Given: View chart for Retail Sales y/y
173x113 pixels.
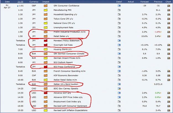Looking at the screenshot, I should click(169, 36).
